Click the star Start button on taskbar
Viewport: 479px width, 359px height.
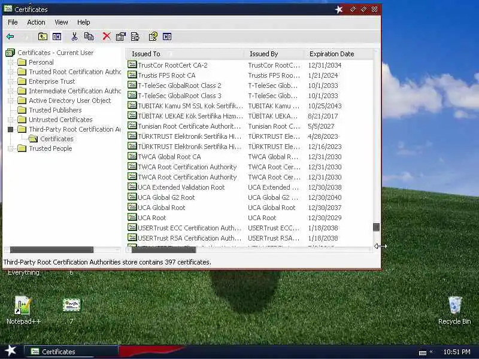[10, 351]
